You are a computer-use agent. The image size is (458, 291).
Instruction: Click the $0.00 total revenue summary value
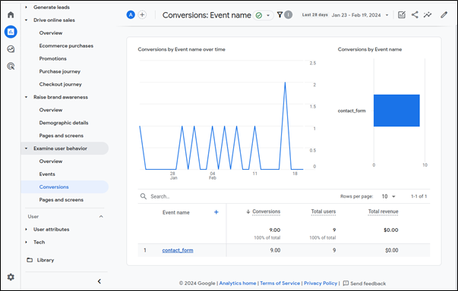(x=391, y=230)
